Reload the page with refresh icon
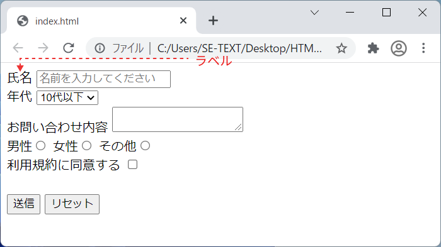The width and height of the screenshot is (441, 247). [68, 48]
